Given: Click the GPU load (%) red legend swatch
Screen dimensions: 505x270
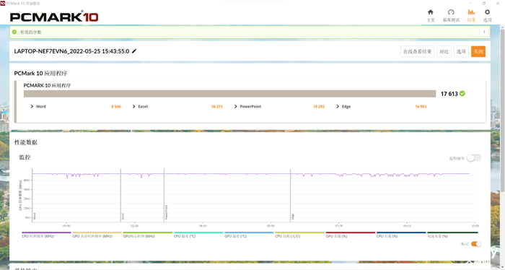Looking at the screenshot, I should [351, 232].
